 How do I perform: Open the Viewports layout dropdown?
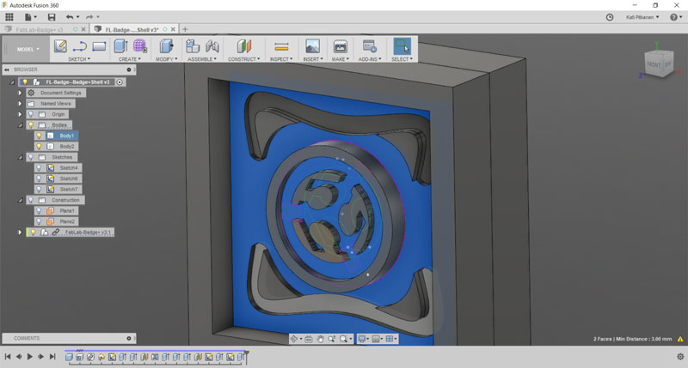(x=391, y=339)
